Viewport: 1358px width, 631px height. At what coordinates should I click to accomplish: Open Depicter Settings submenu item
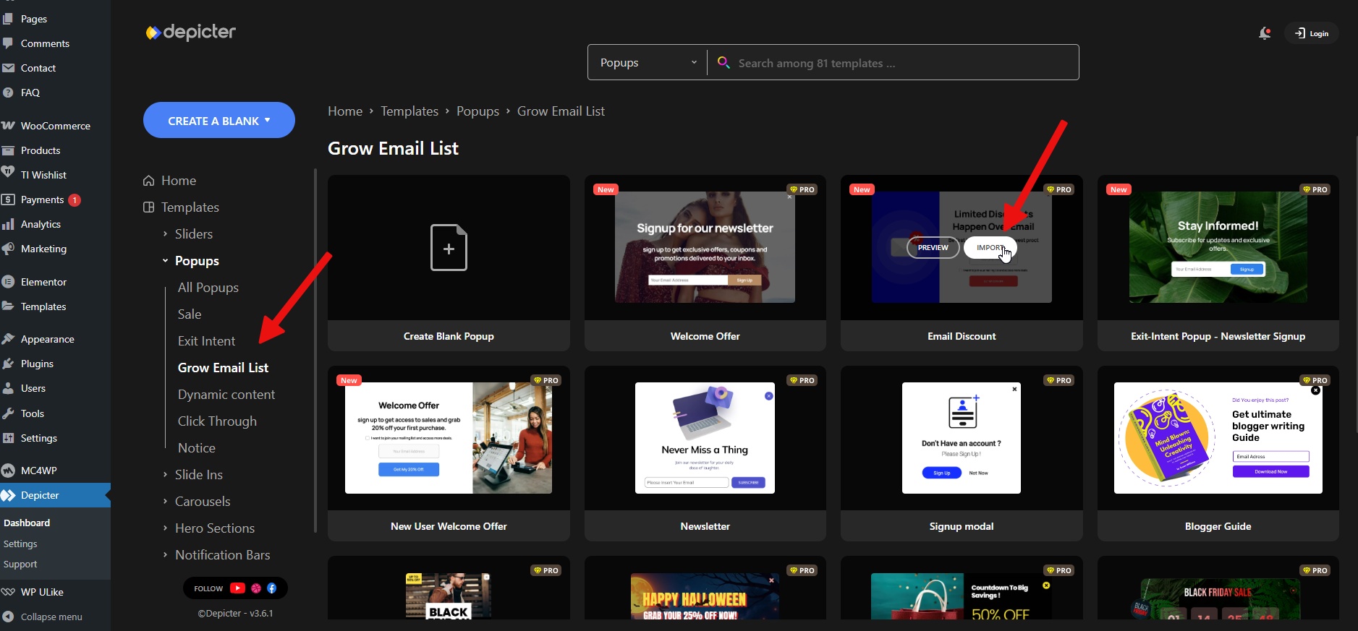(20, 544)
